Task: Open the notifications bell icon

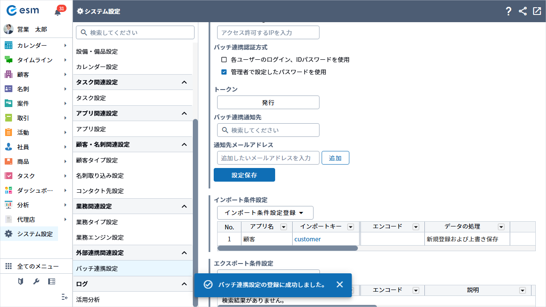Action: 58,12
